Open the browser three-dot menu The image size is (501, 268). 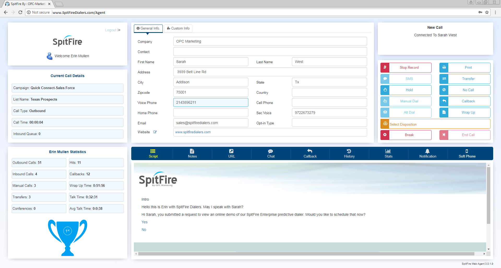tap(495, 12)
